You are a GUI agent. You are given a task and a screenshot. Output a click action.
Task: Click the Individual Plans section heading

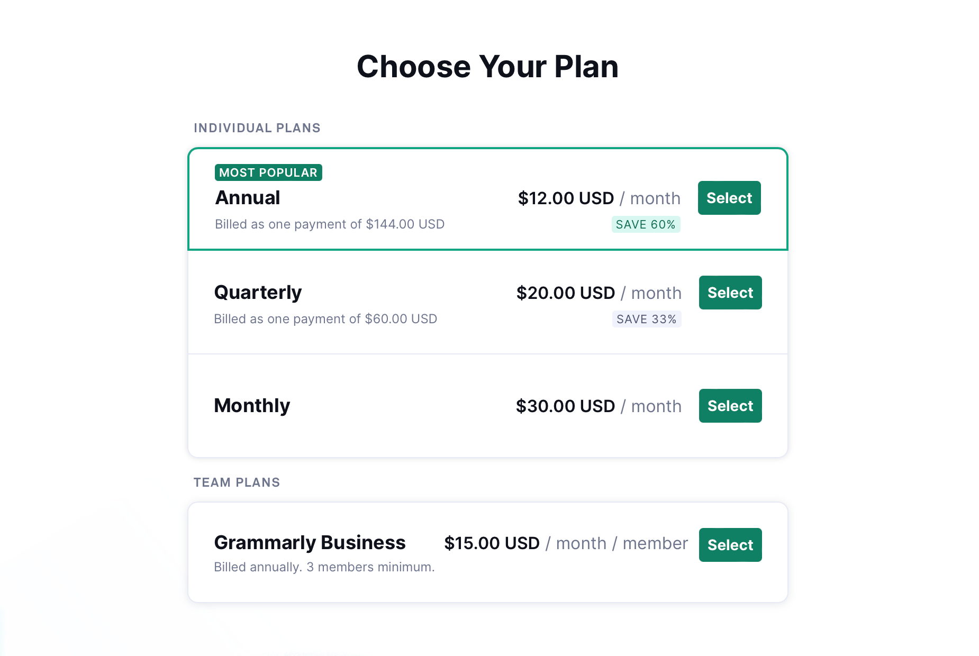[257, 128]
